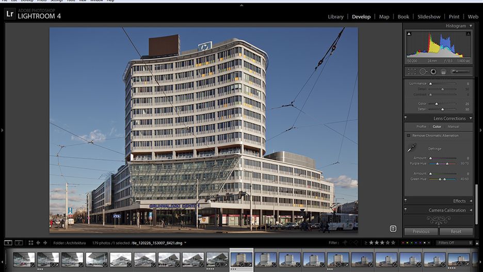Enable Remove Chromatic Aberration checkbox
The height and width of the screenshot is (272, 483).
click(409, 135)
